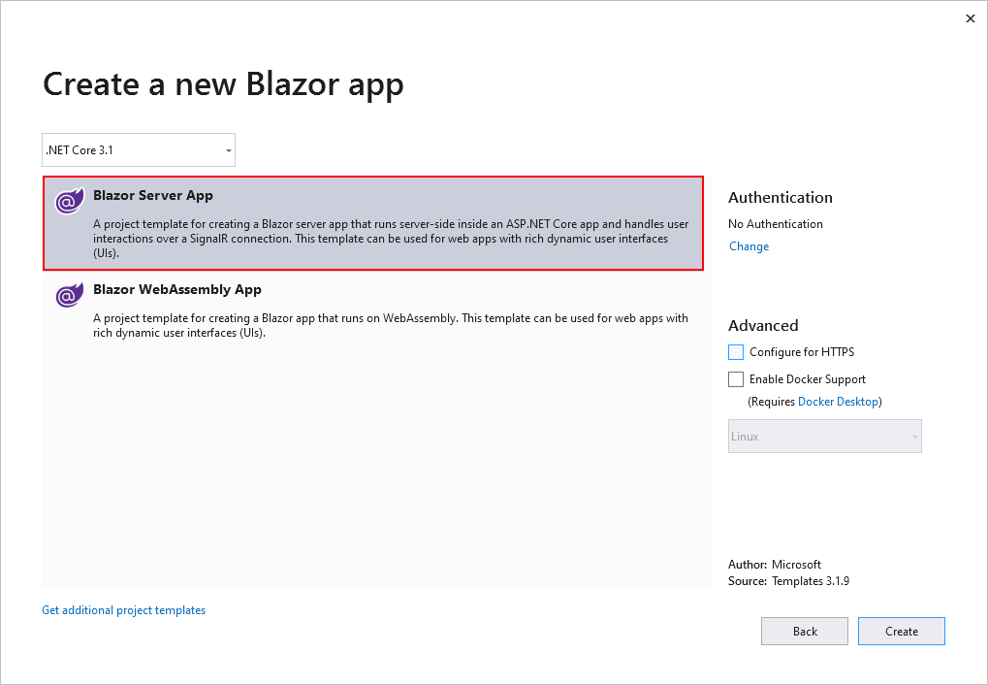Select the Blazor Server App template title

pos(153,196)
